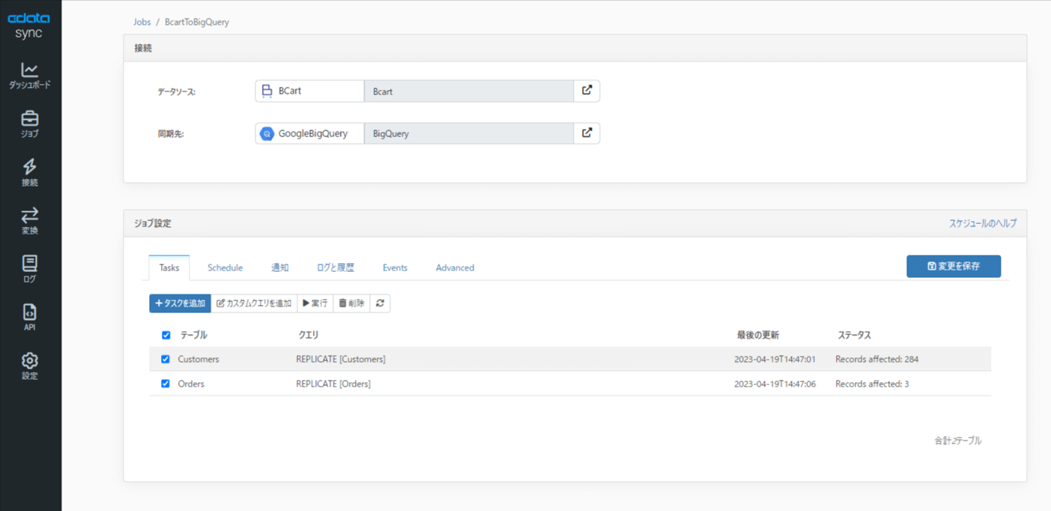Navigate to Jobs breadcrumb link
This screenshot has width=1051, height=511.
[x=142, y=22]
